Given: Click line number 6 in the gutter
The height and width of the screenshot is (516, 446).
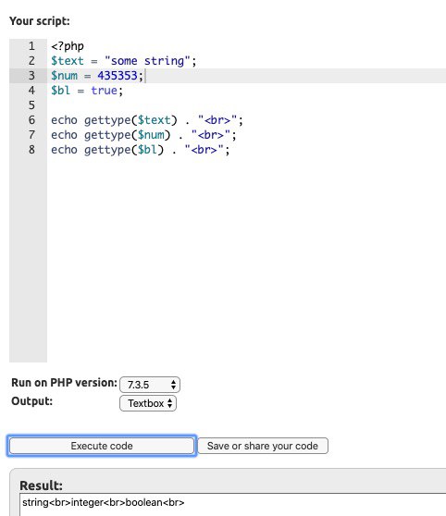Looking at the screenshot, I should pos(31,120).
